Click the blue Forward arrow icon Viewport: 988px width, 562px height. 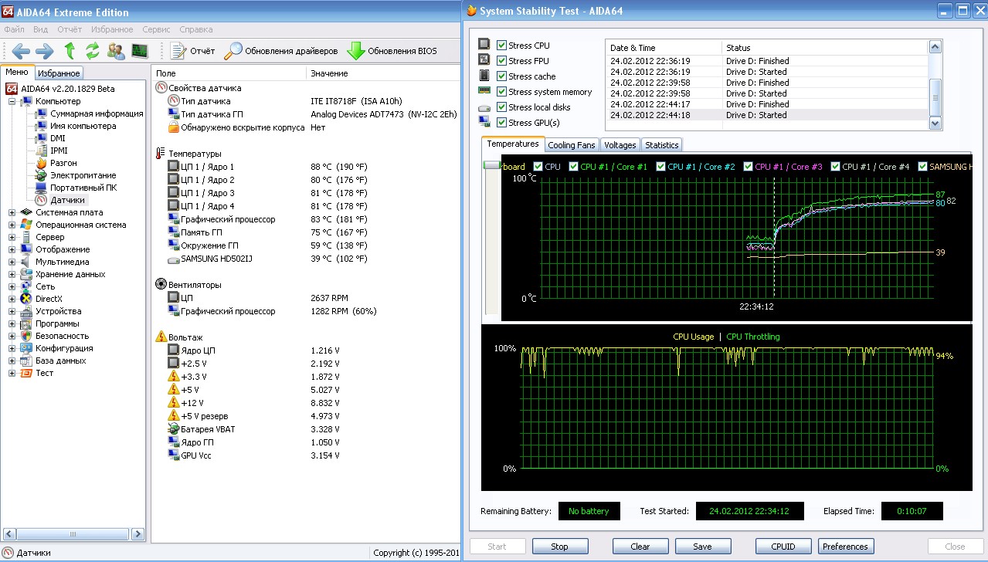[45, 51]
